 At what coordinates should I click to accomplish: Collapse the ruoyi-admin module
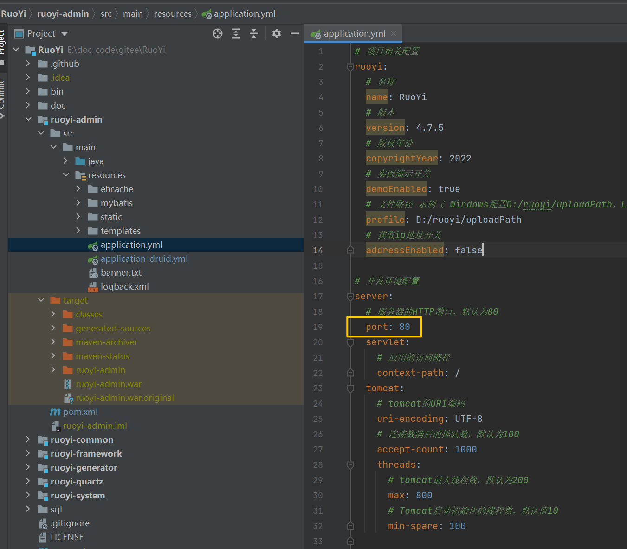[28, 119]
